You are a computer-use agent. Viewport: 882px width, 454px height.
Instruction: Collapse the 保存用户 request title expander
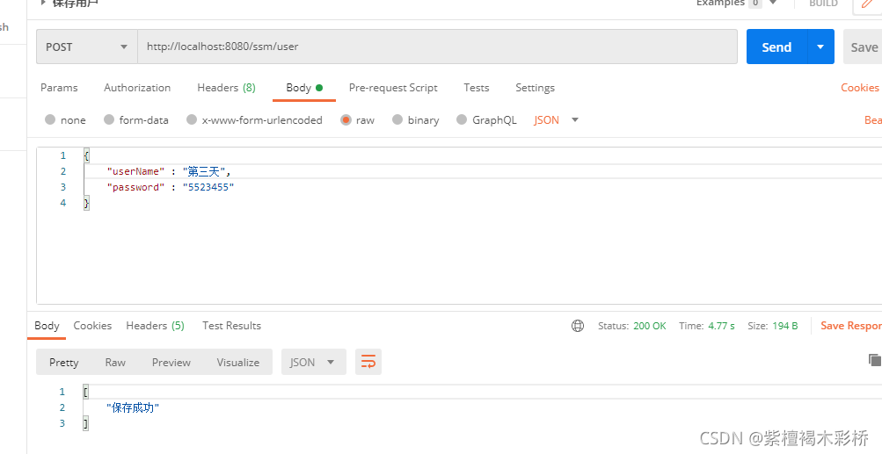point(43,3)
